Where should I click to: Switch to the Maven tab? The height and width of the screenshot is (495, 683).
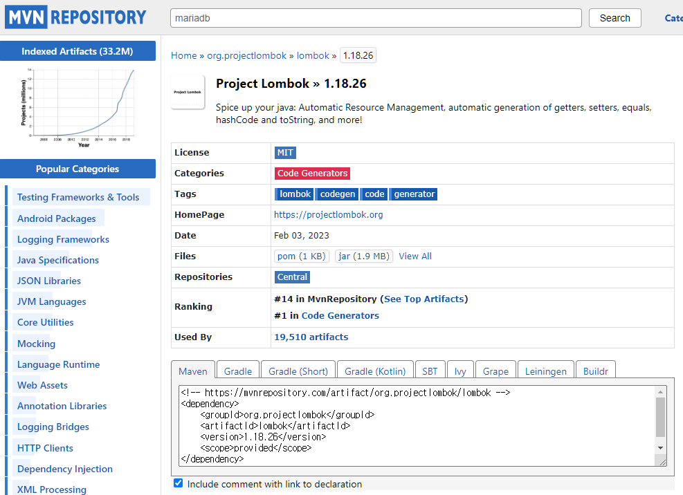coord(193,370)
